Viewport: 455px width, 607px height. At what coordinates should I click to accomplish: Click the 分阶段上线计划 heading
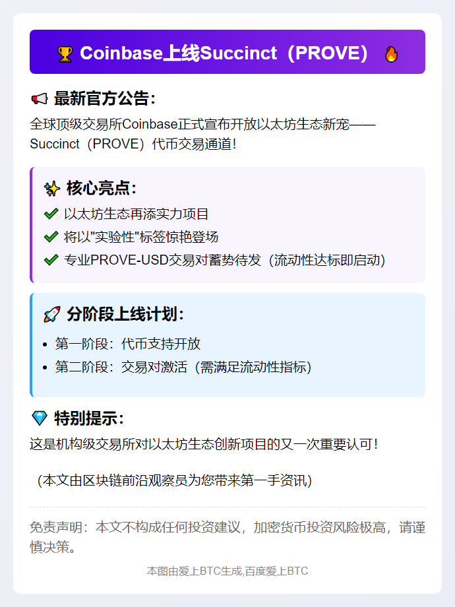click(125, 315)
